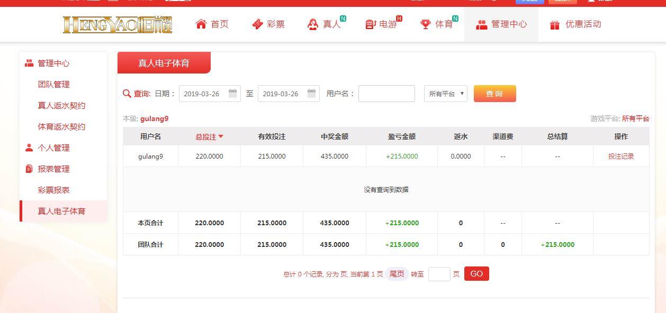Image resolution: width=666 pixels, height=313 pixels.
Task: Open the 所有平台 platform dropdown
Action: pyautogui.click(x=446, y=94)
